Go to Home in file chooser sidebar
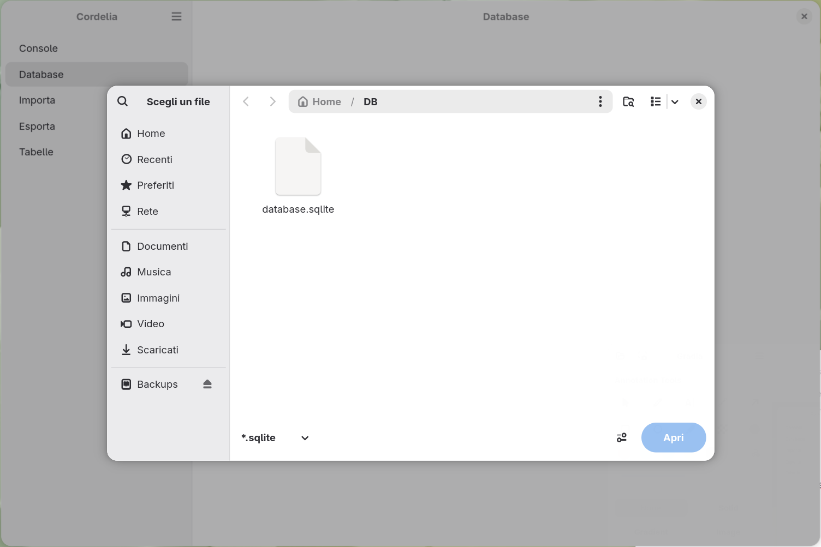This screenshot has height=547, width=821. pos(169,134)
